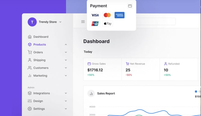Select the Visa payment icon

click(x=95, y=15)
